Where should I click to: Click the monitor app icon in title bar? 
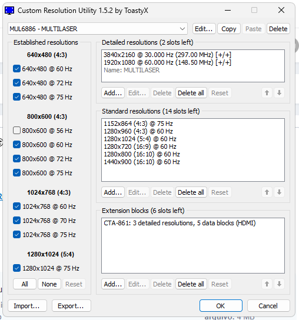(x=9, y=10)
